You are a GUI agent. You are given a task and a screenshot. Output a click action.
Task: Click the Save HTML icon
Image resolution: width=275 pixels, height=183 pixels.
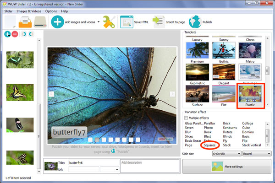pyautogui.click(x=126, y=22)
